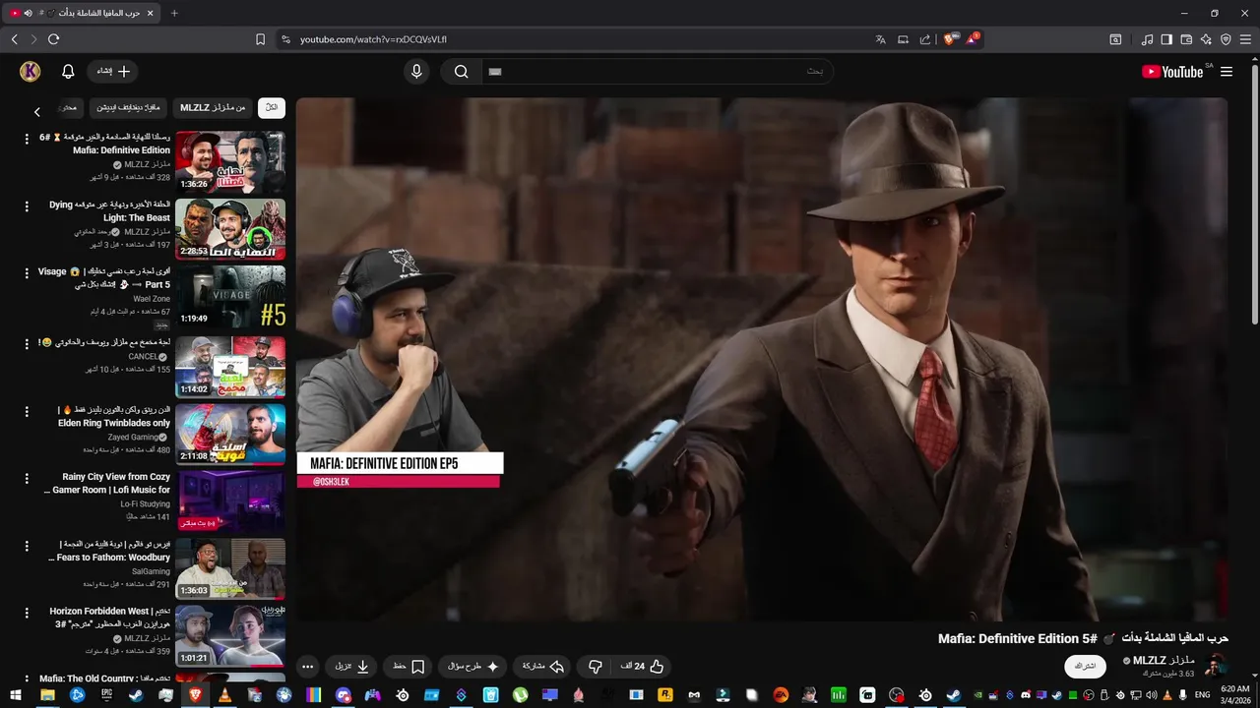This screenshot has height=708, width=1260.
Task: Bookmark this page in address bar
Action: [260, 39]
